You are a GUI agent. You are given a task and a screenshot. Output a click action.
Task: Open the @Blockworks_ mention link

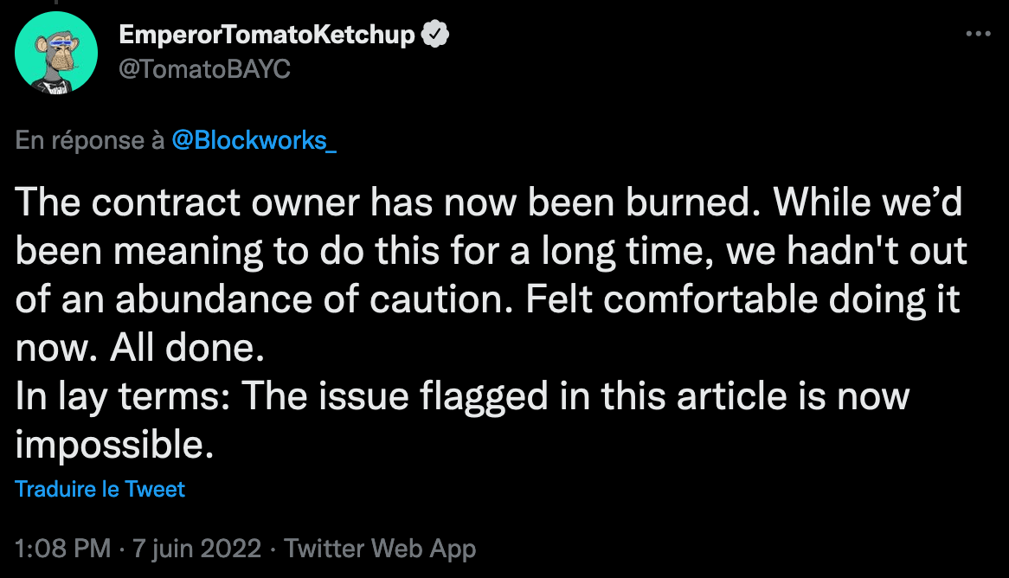(254, 140)
